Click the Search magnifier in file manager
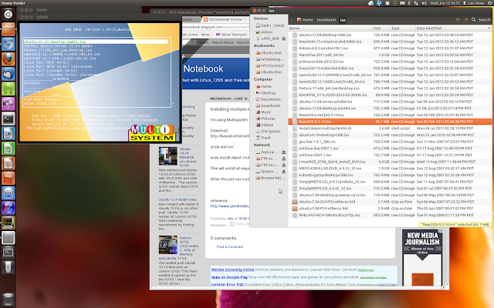Screen dimensions: 494x308 pyautogui.click(x=473, y=19)
